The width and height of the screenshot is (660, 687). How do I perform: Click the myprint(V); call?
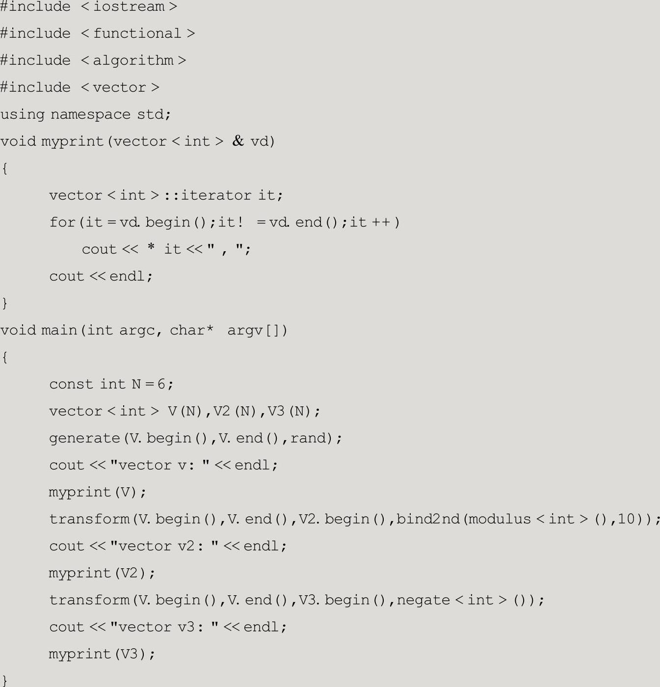point(98,492)
